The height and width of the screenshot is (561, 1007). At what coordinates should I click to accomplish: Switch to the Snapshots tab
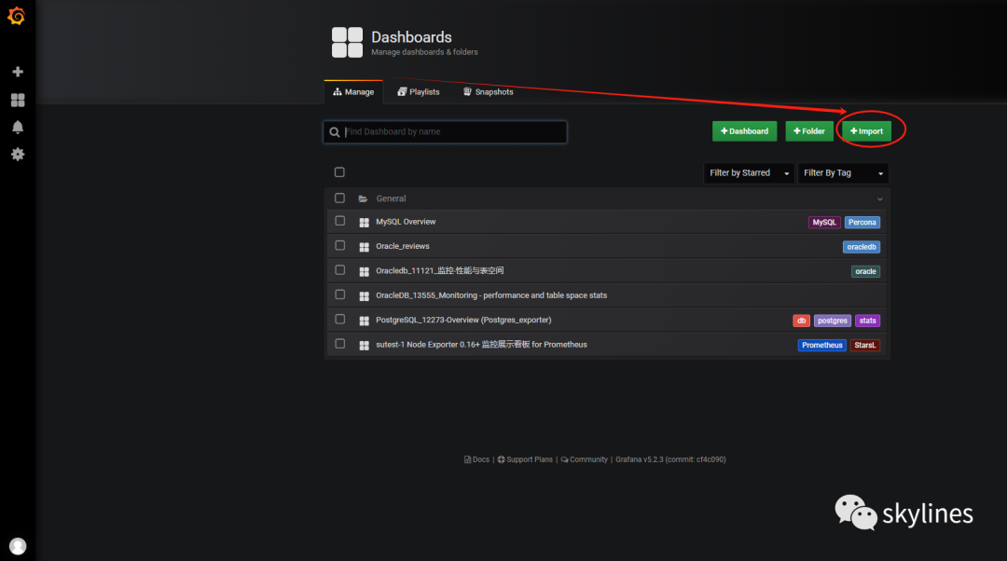488,91
